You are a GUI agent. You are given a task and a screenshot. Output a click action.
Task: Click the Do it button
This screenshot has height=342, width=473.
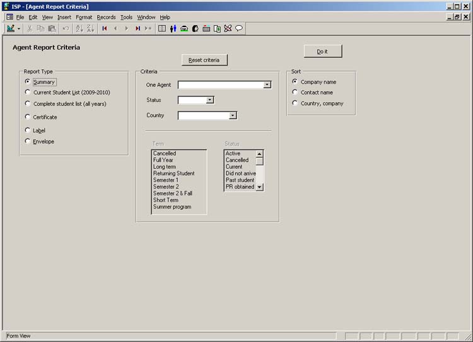pos(322,52)
